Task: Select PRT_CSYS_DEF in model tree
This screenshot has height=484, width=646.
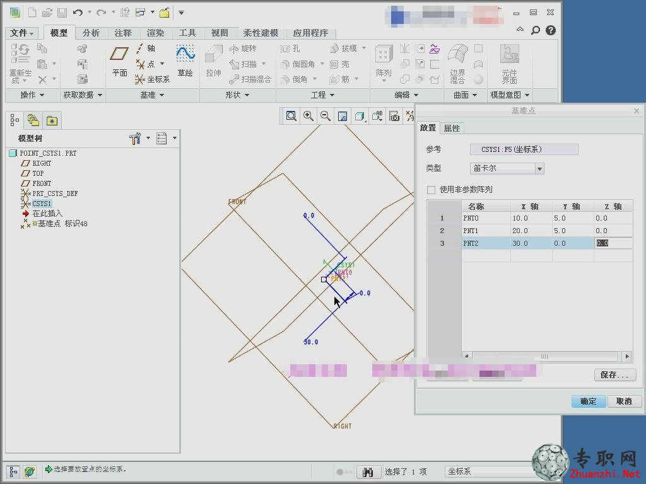Action: pos(55,193)
